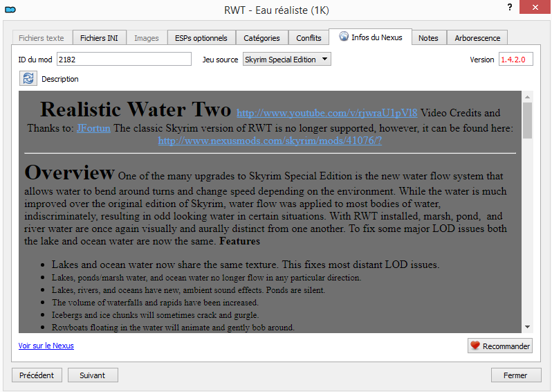Open the YouTube video link
Image resolution: width=552 pixels, height=392 pixels.
tap(326, 113)
